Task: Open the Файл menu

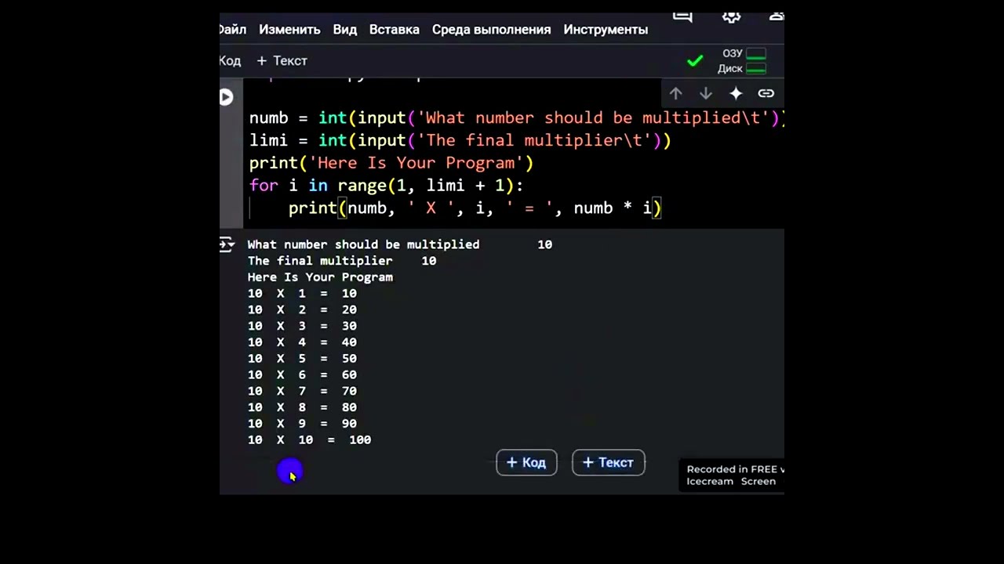Action: coord(233,30)
